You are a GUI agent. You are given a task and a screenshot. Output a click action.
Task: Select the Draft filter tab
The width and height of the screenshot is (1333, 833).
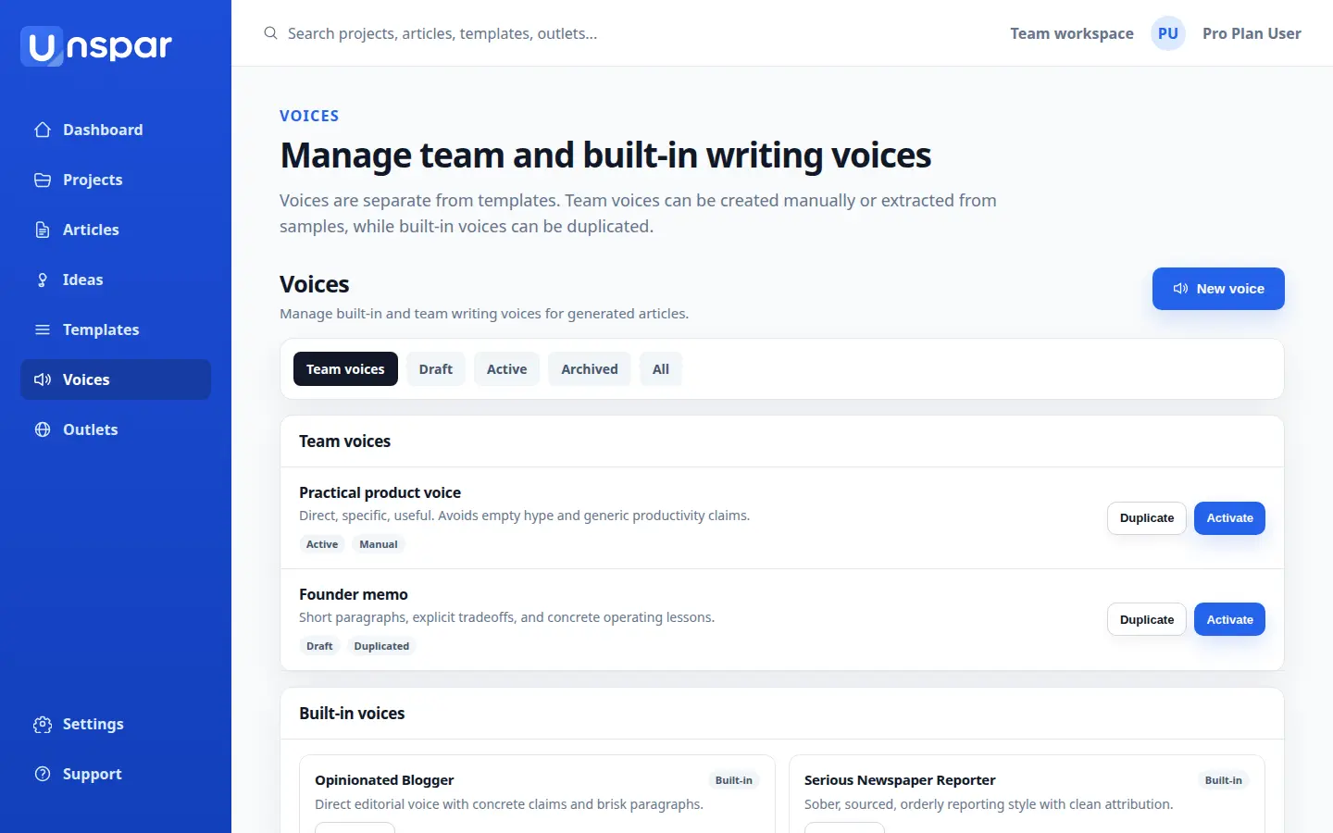pyautogui.click(x=435, y=368)
